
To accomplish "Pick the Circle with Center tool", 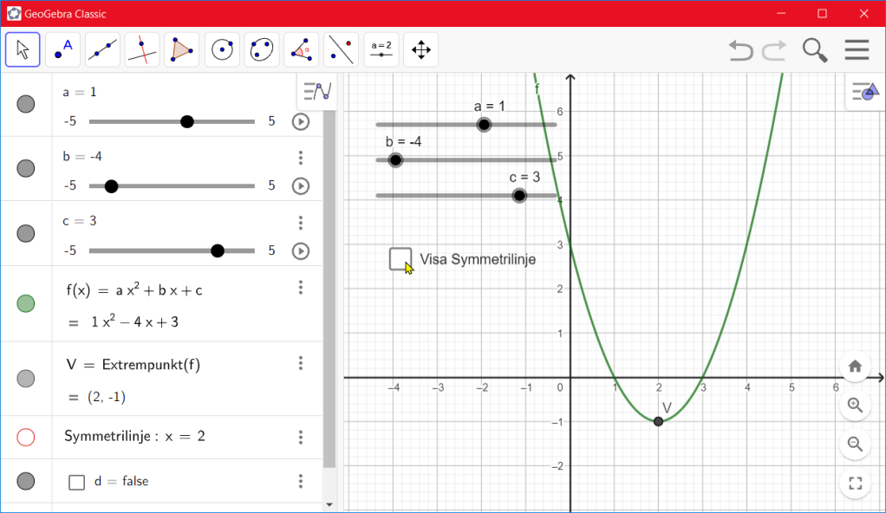I will tap(222, 49).
